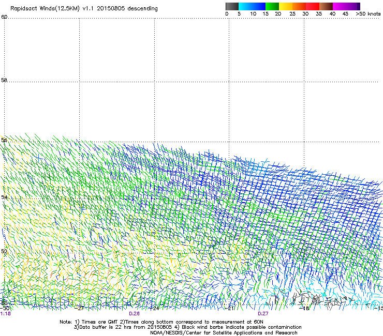Viewport: 383px width, 336px height.
Task: Click the NOAA/NESDIS credit line
Action: point(224,333)
